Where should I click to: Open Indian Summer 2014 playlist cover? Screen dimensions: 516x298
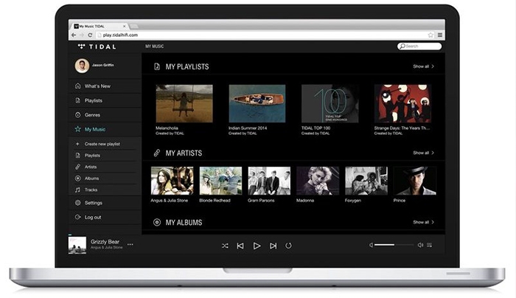pos(257,104)
